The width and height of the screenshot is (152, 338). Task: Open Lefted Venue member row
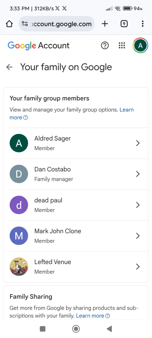pos(76,267)
